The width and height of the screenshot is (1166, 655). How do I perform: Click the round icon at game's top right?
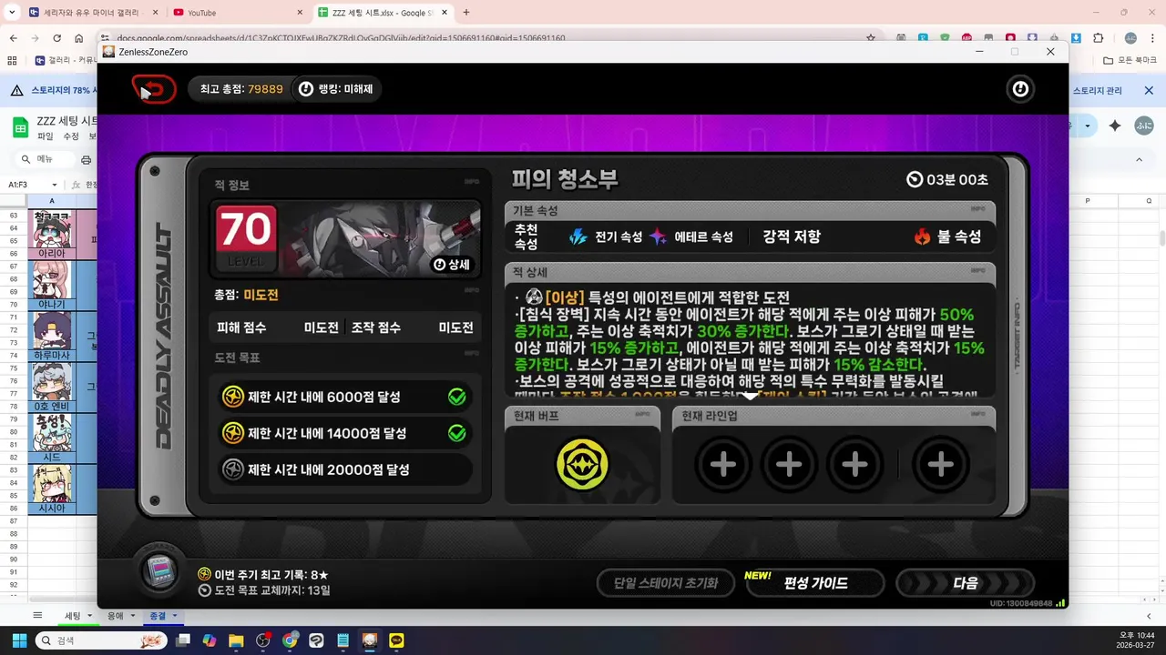(x=1020, y=89)
